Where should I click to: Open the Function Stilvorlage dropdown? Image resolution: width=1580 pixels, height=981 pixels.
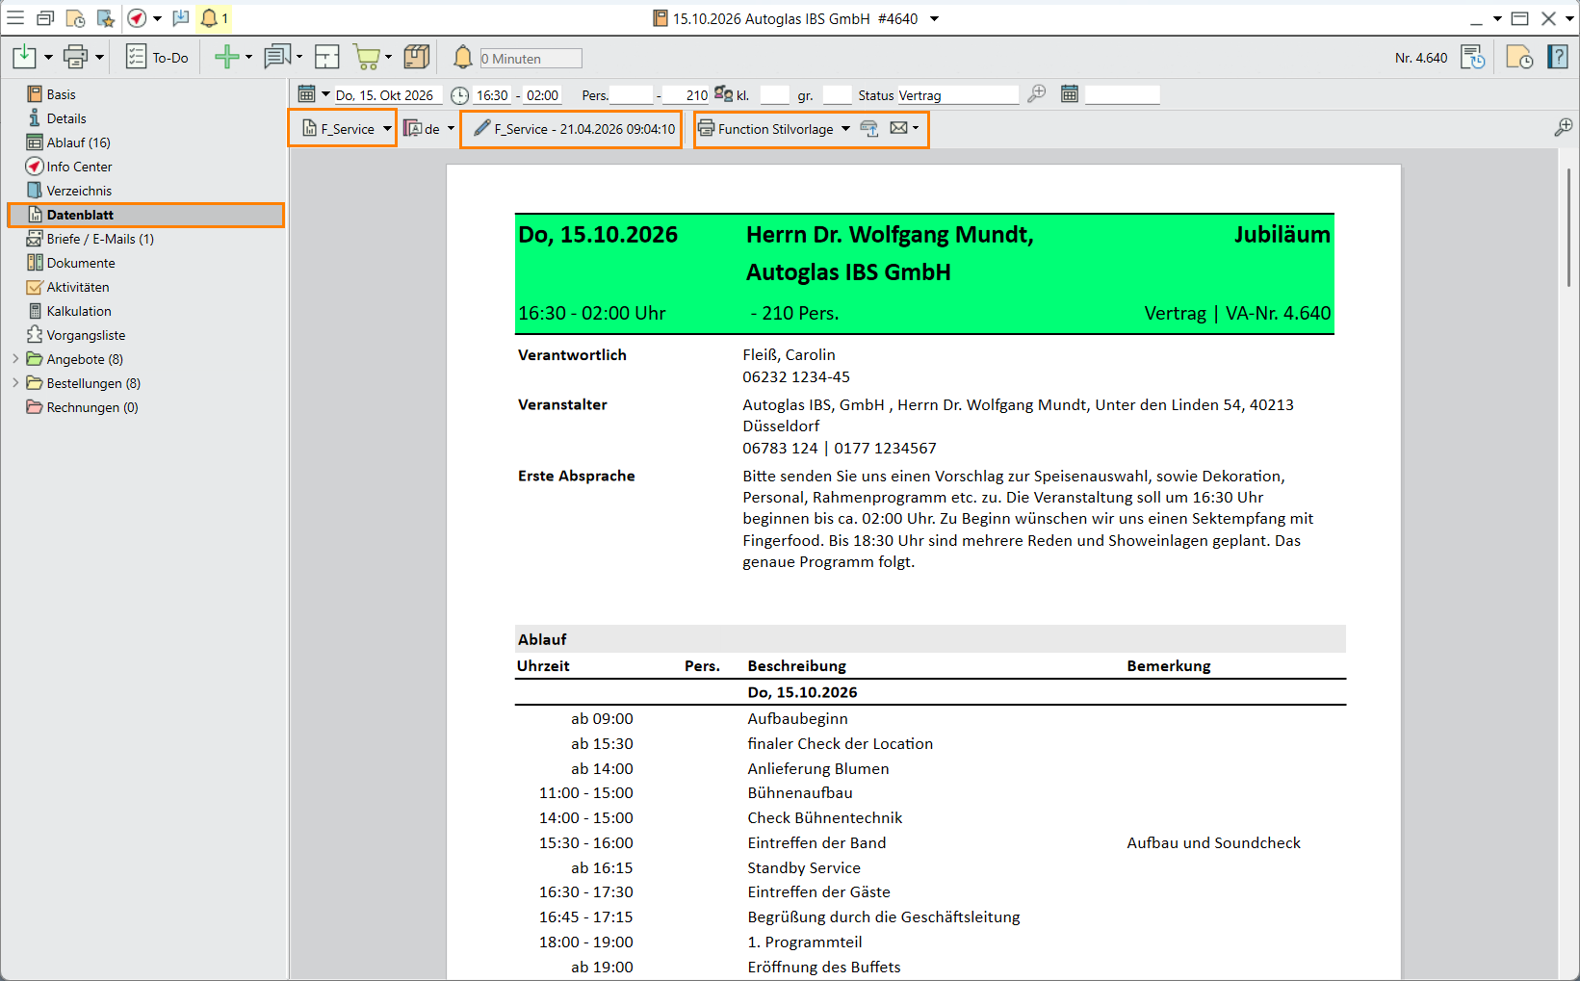coord(845,129)
